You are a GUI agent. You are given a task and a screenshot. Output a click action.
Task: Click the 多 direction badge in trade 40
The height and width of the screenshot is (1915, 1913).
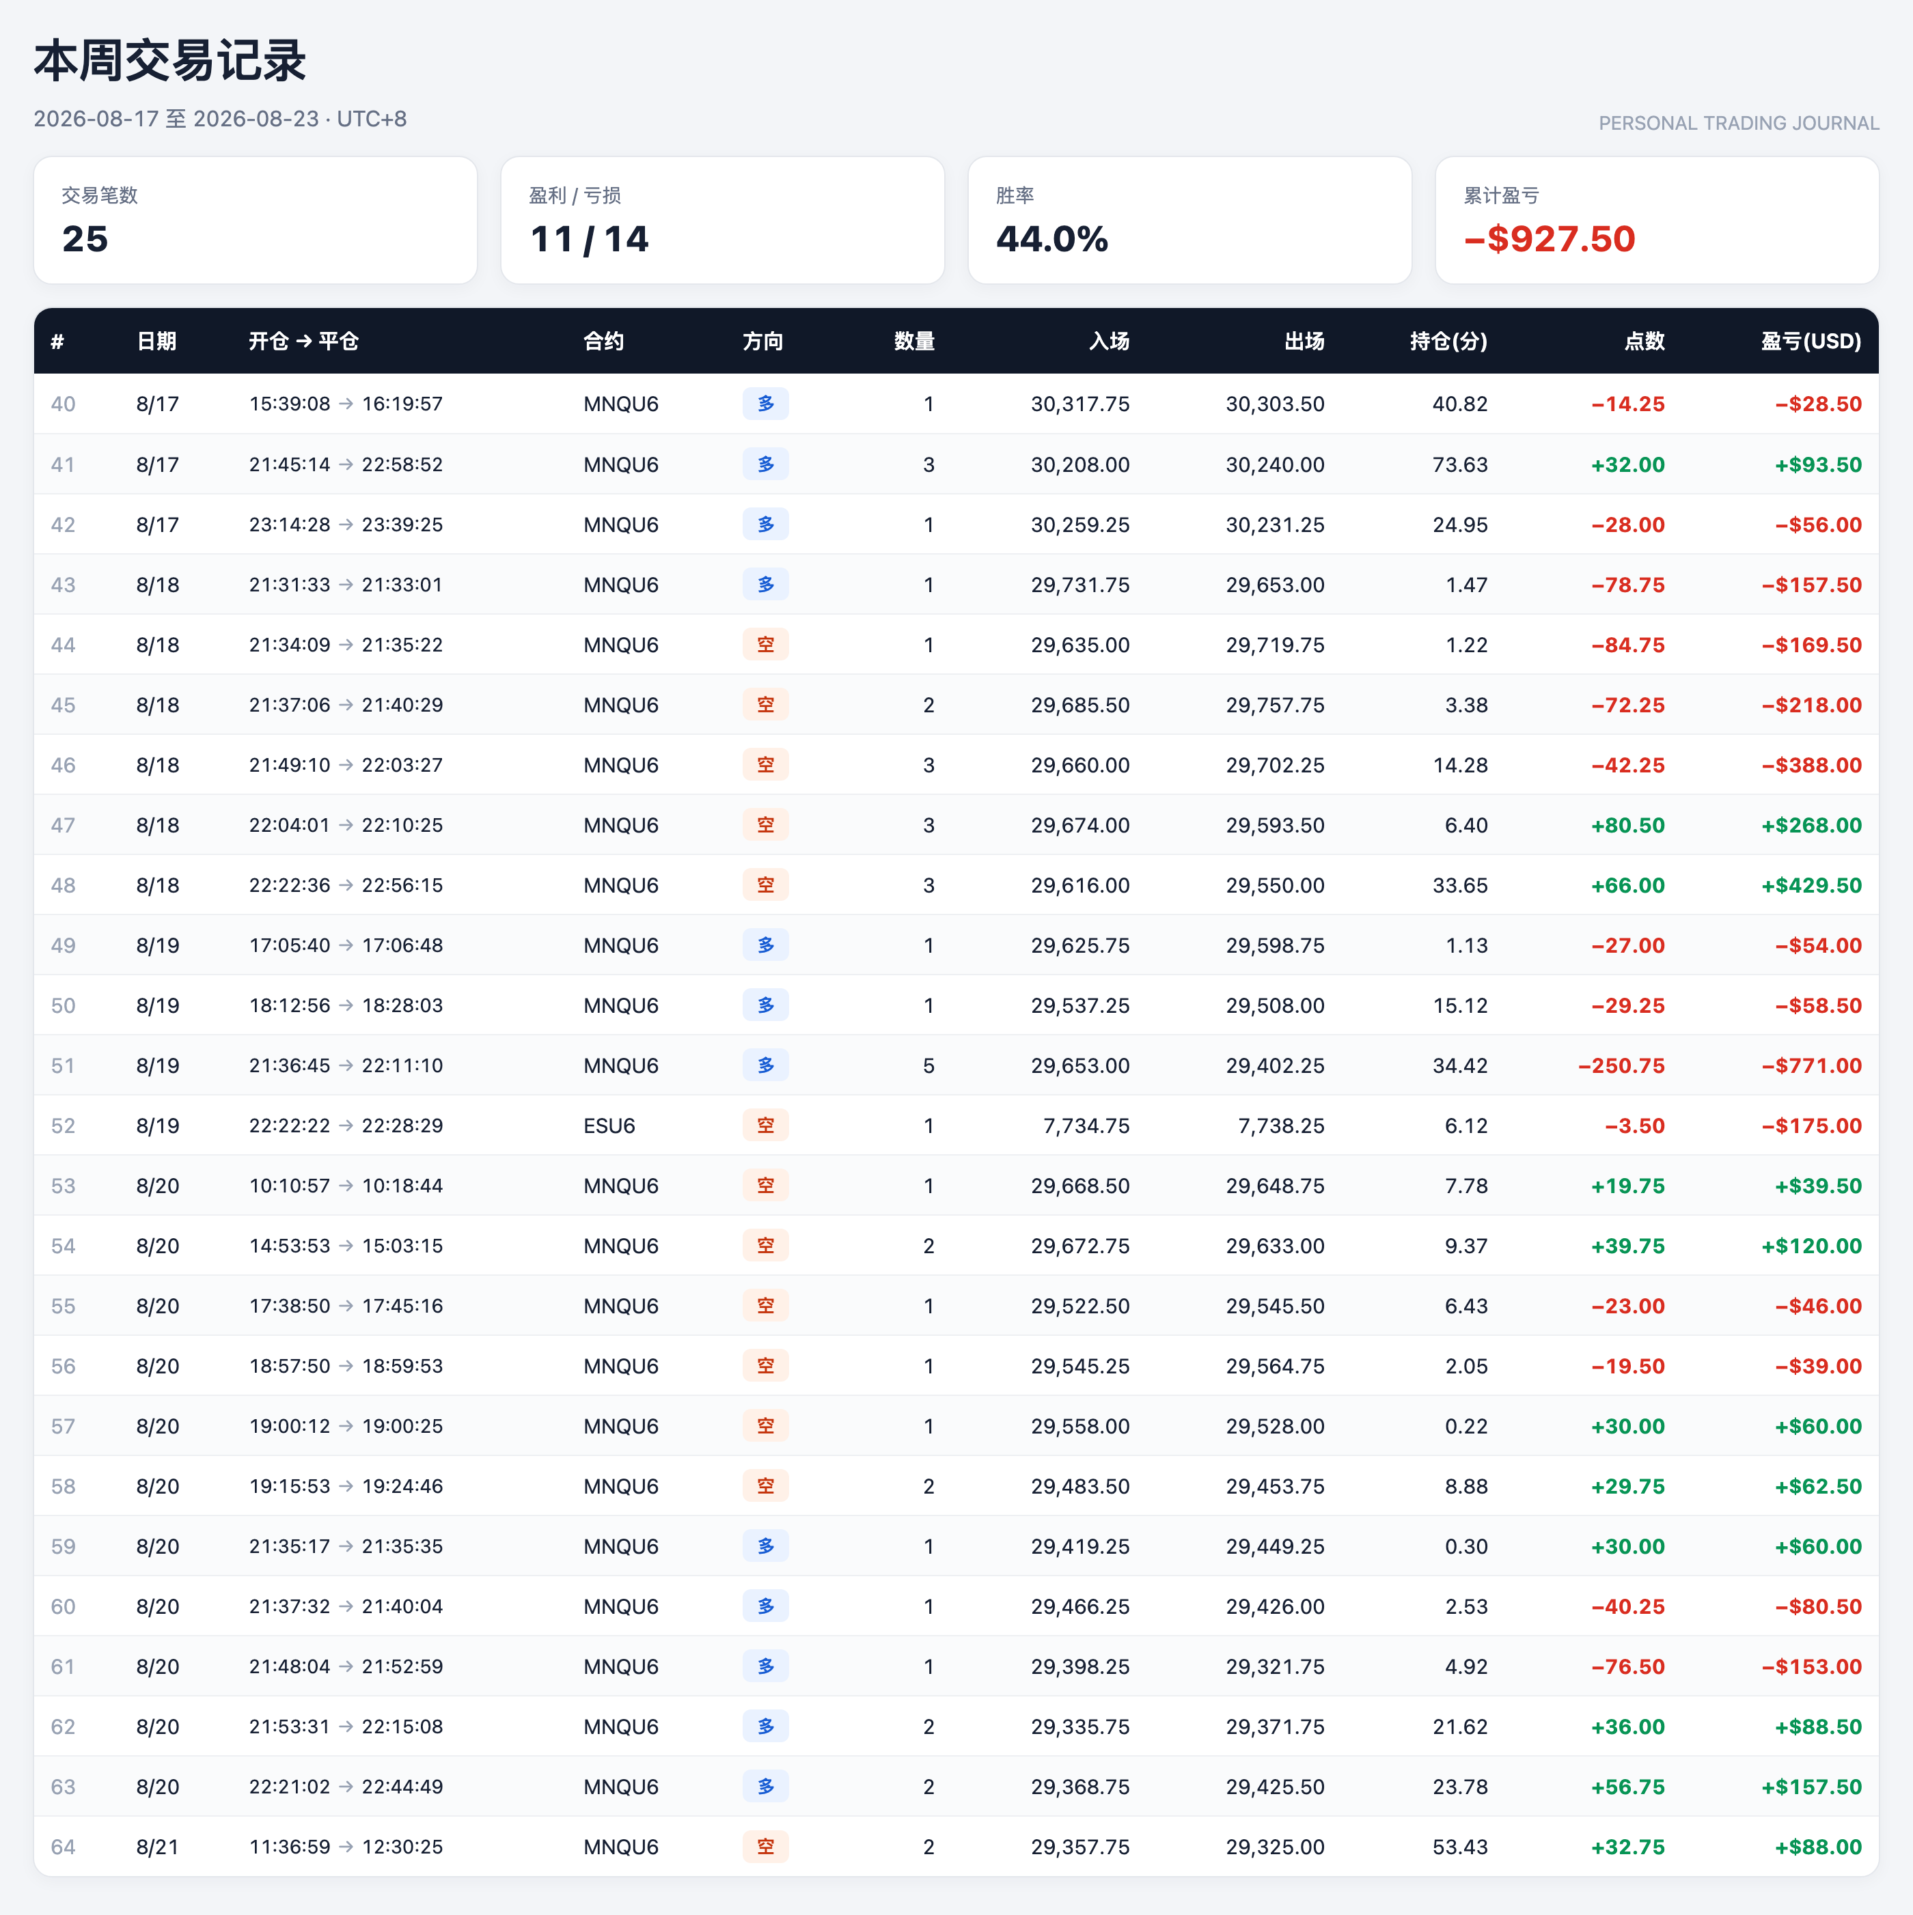pos(766,404)
